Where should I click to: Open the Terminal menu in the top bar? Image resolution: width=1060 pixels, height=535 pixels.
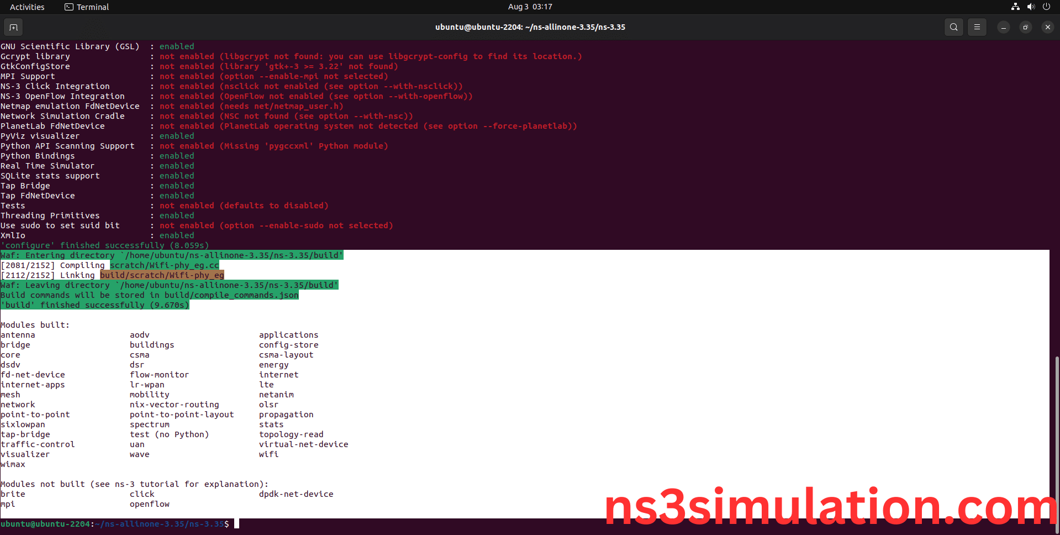pyautogui.click(x=92, y=7)
